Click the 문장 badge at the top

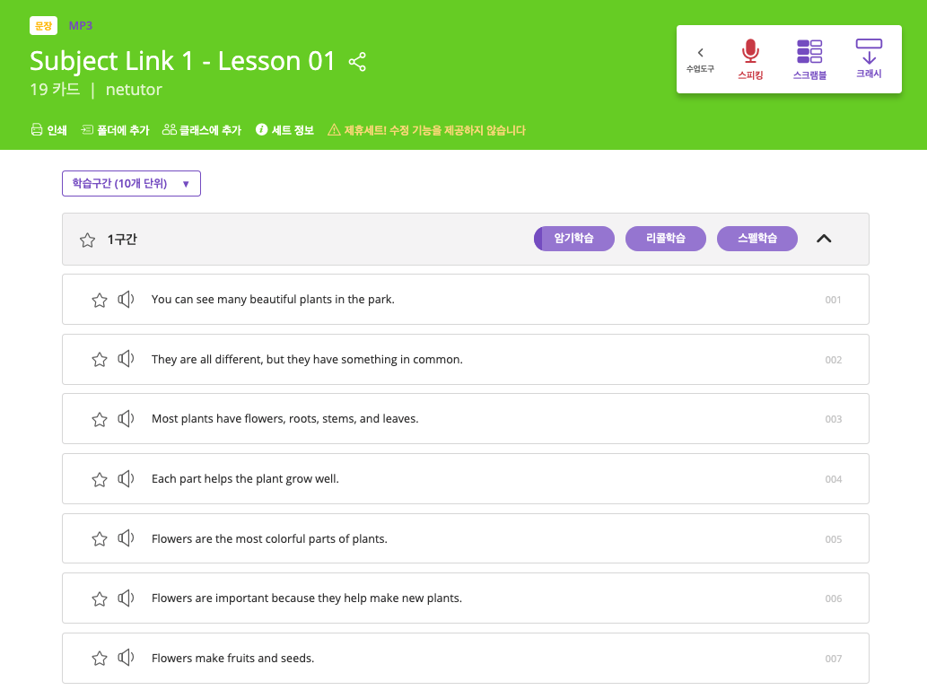[x=43, y=25]
